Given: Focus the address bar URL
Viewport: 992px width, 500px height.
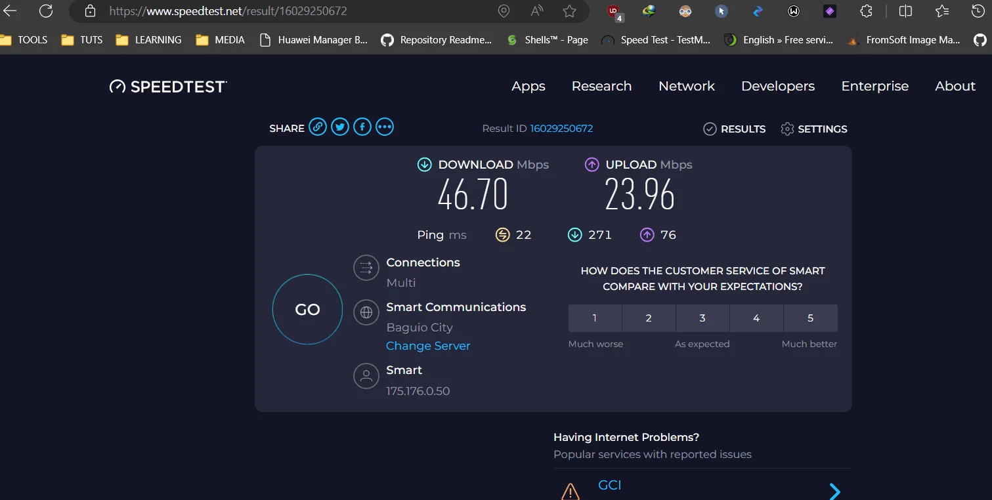Looking at the screenshot, I should 228,11.
